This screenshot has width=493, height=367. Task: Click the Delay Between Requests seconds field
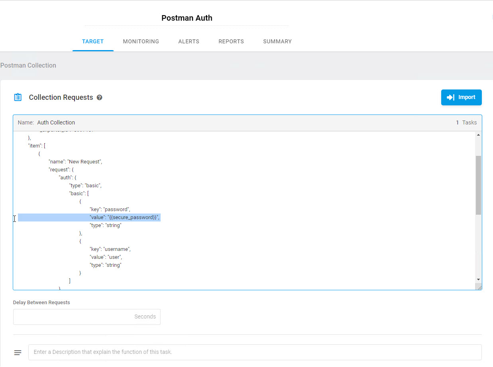pos(86,317)
